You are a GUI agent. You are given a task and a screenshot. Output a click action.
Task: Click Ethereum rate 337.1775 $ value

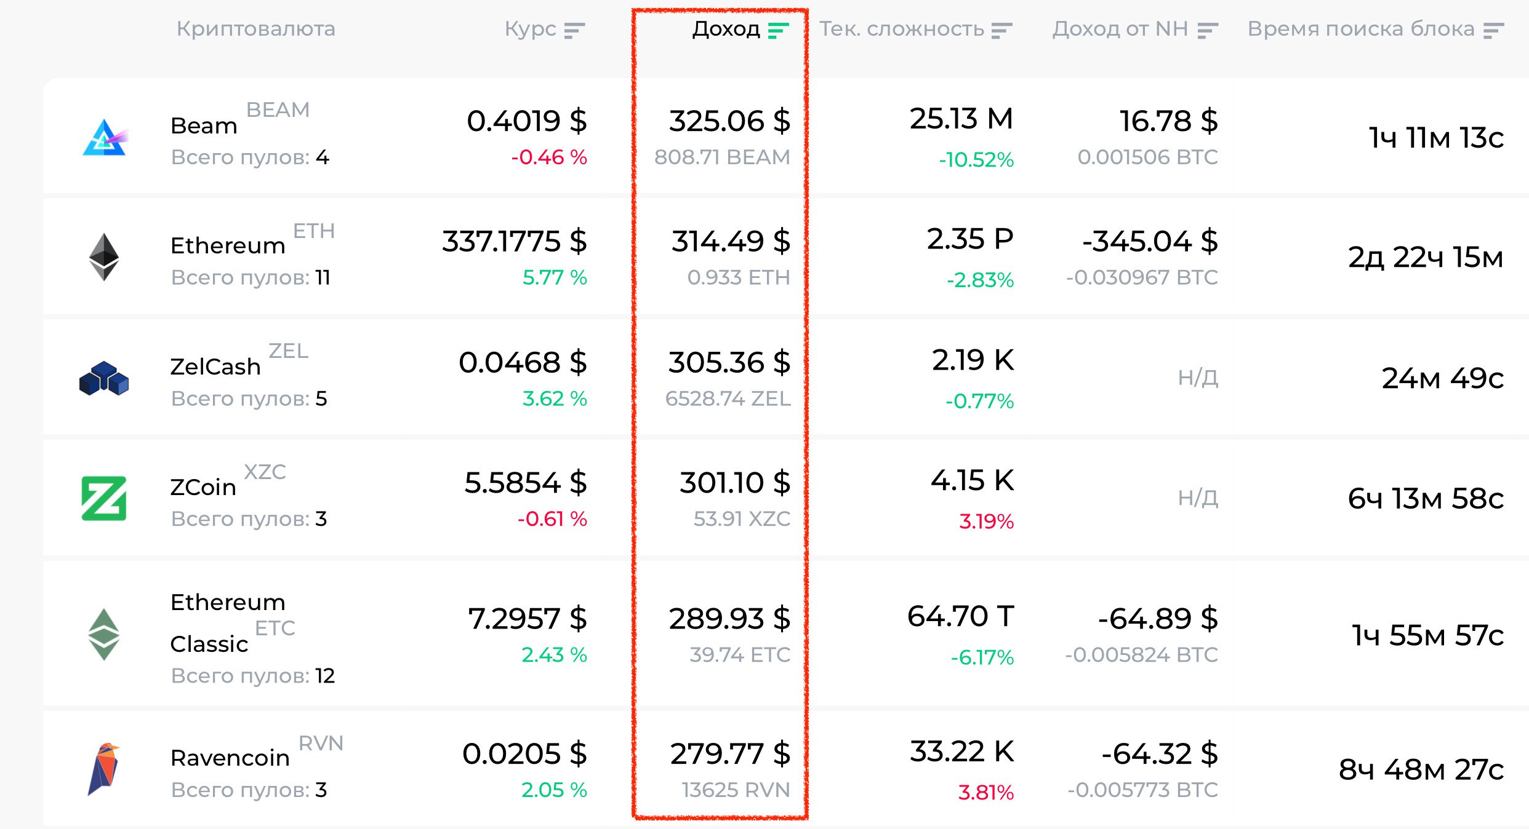tap(514, 241)
